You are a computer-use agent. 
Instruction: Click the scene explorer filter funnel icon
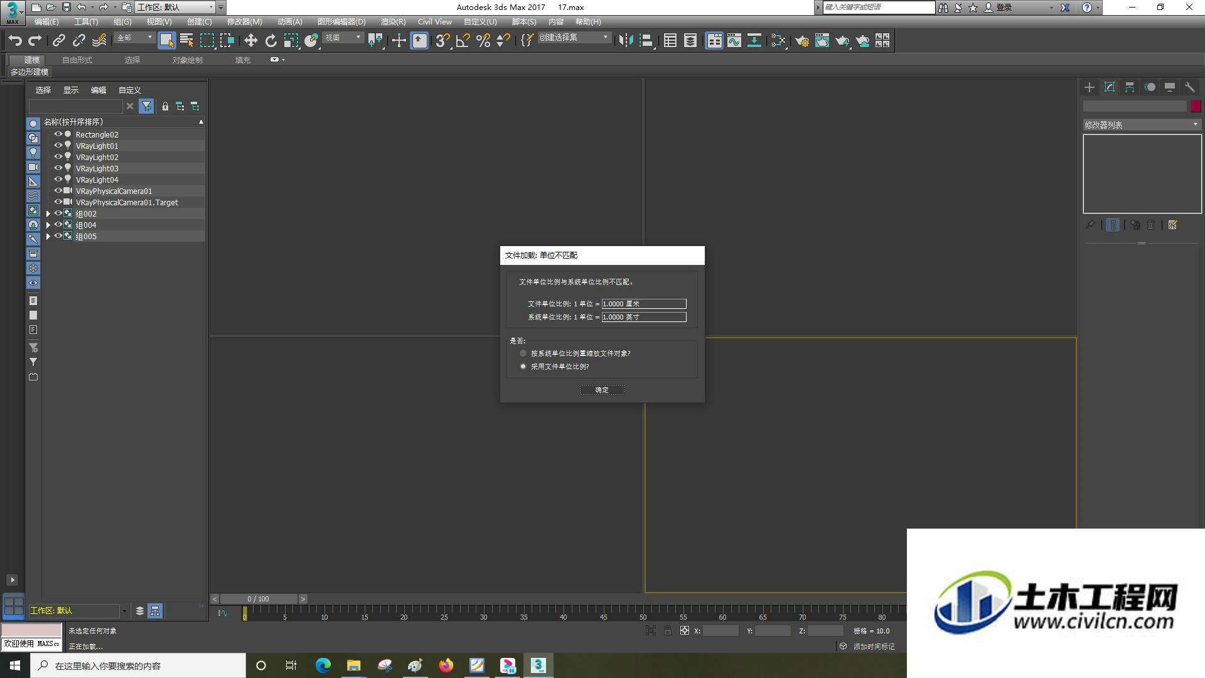(146, 106)
